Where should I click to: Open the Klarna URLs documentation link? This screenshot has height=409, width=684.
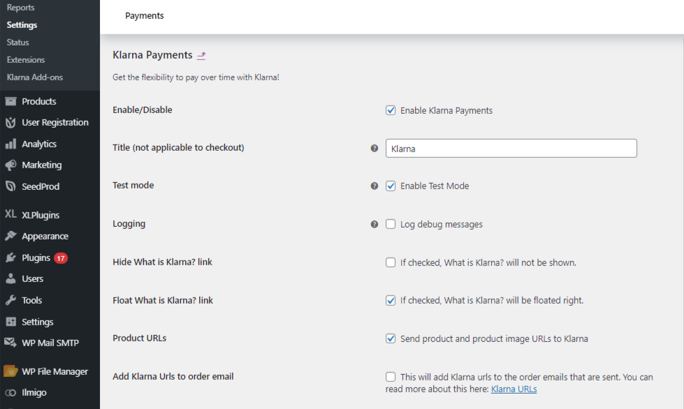514,389
